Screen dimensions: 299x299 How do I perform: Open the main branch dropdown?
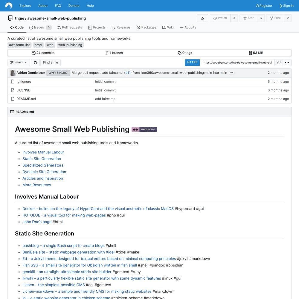(x=19, y=62)
